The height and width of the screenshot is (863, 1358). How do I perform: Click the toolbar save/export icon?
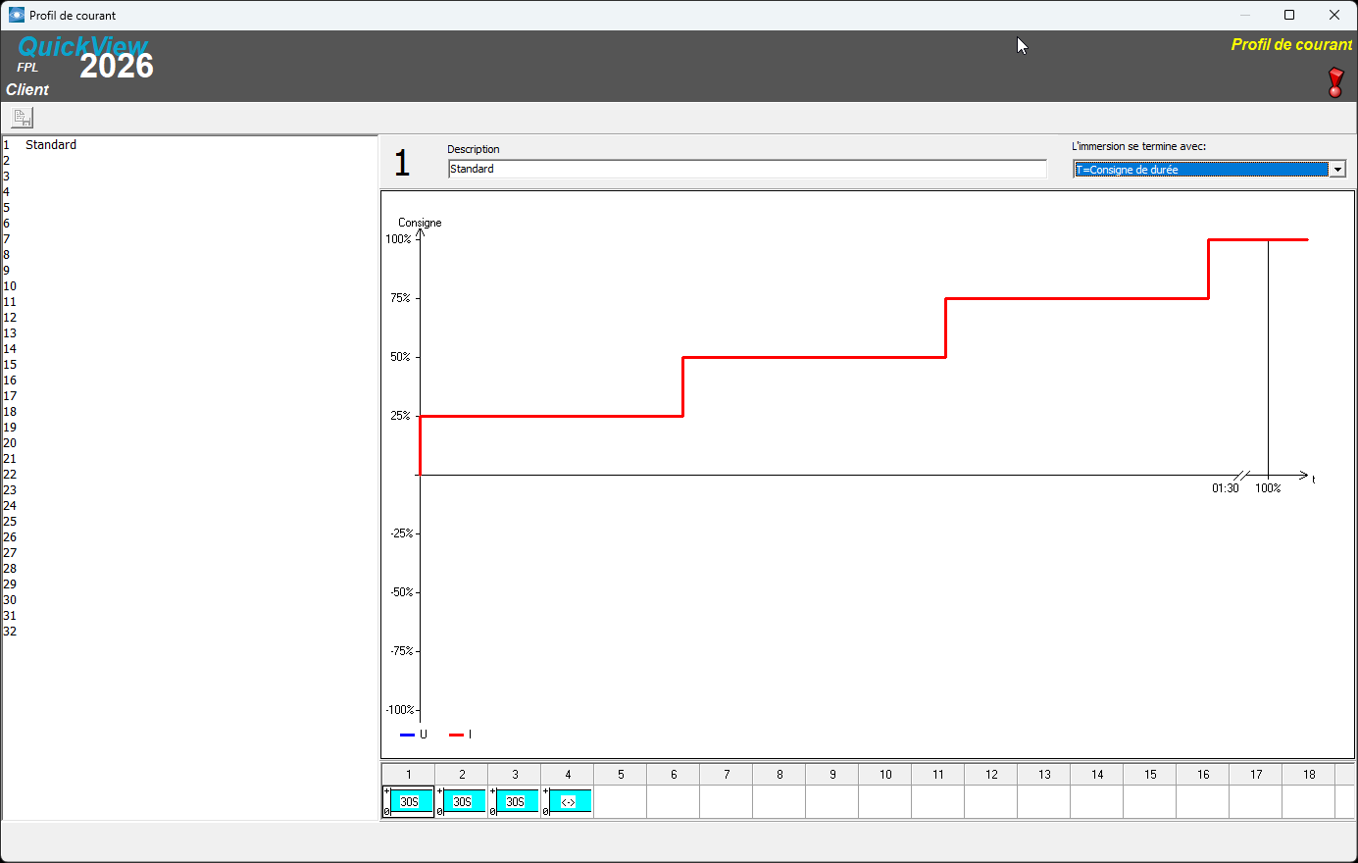tap(23, 118)
